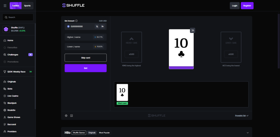Click the Most Popular tag
The height and width of the screenshot is (137, 280).
[x=104, y=133]
